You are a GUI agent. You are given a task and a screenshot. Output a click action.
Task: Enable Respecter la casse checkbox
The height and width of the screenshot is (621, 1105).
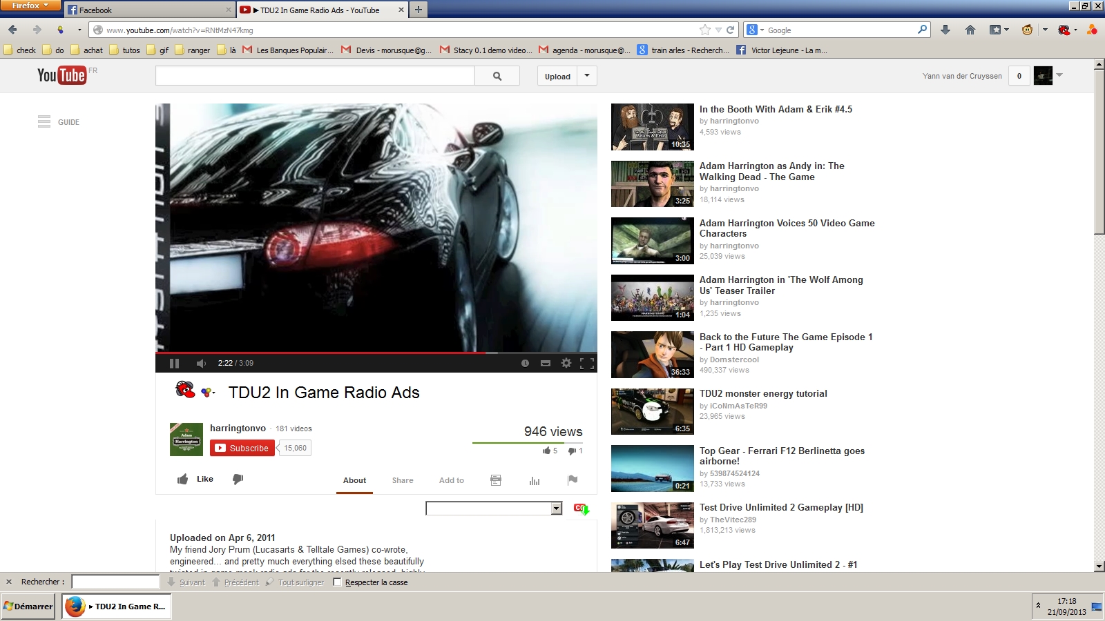pyautogui.click(x=337, y=582)
